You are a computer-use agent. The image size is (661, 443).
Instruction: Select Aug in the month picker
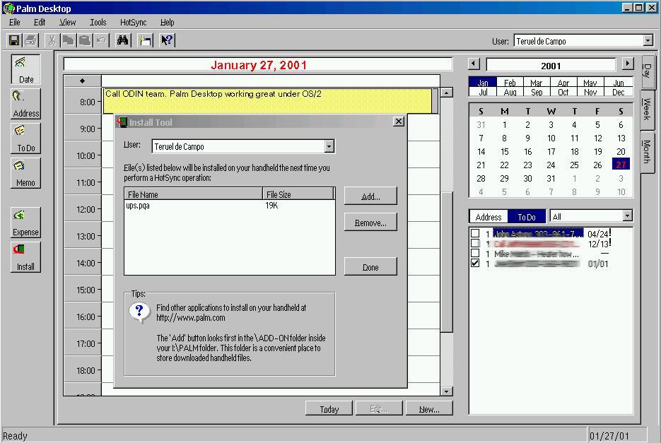[510, 92]
